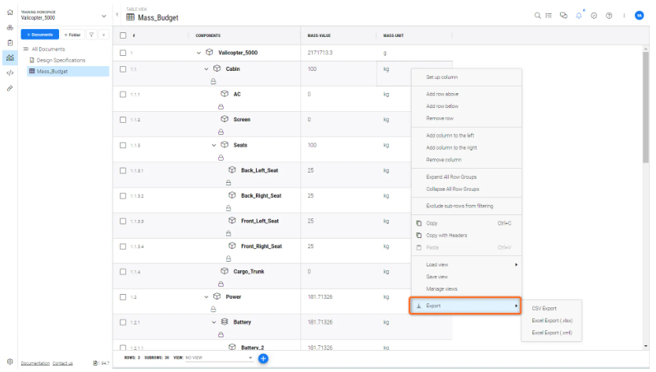This screenshot has width=656, height=372.
Task: Check the Valicopter_5000 row checkbox
Action: (x=123, y=53)
